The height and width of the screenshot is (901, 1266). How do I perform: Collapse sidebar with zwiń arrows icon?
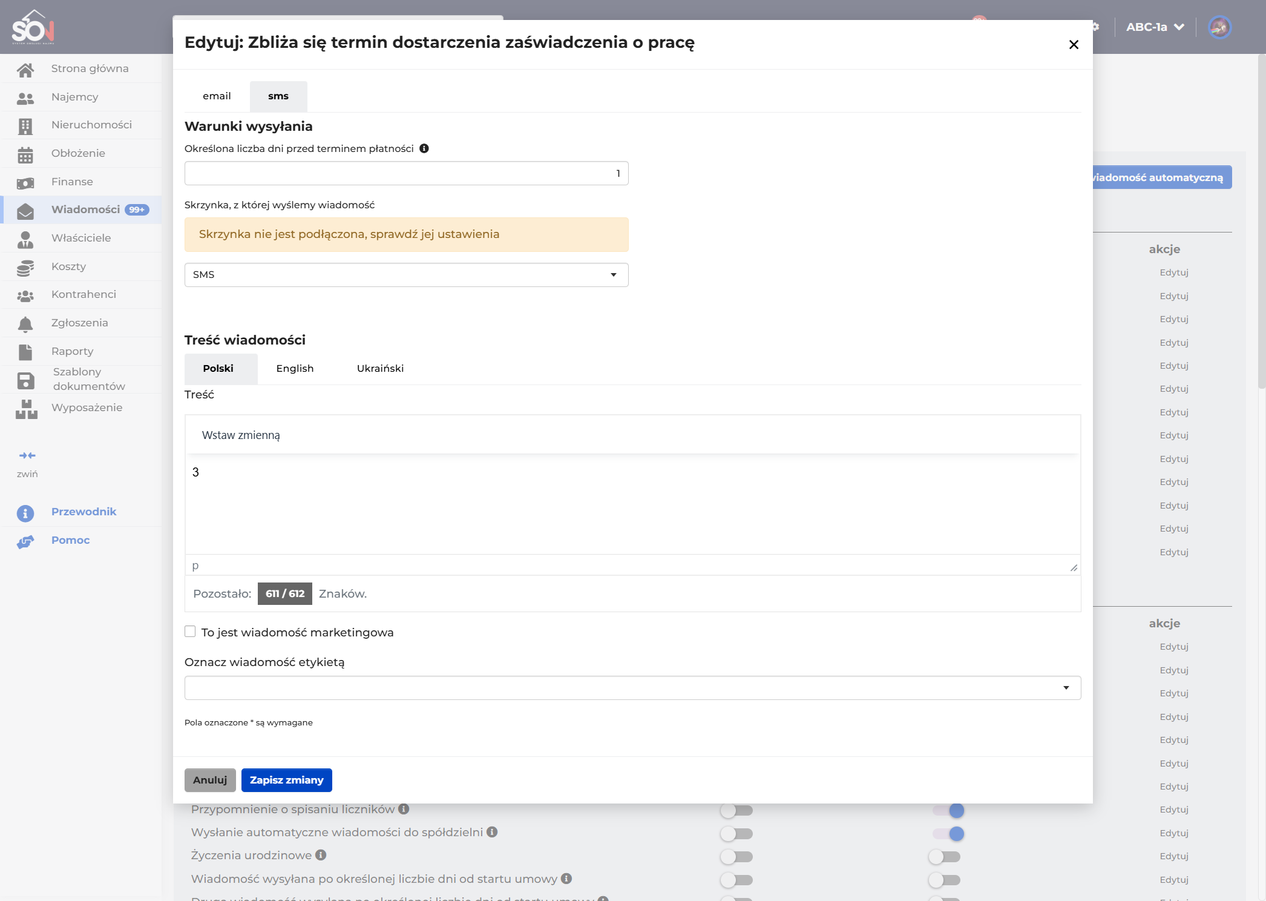click(x=27, y=455)
